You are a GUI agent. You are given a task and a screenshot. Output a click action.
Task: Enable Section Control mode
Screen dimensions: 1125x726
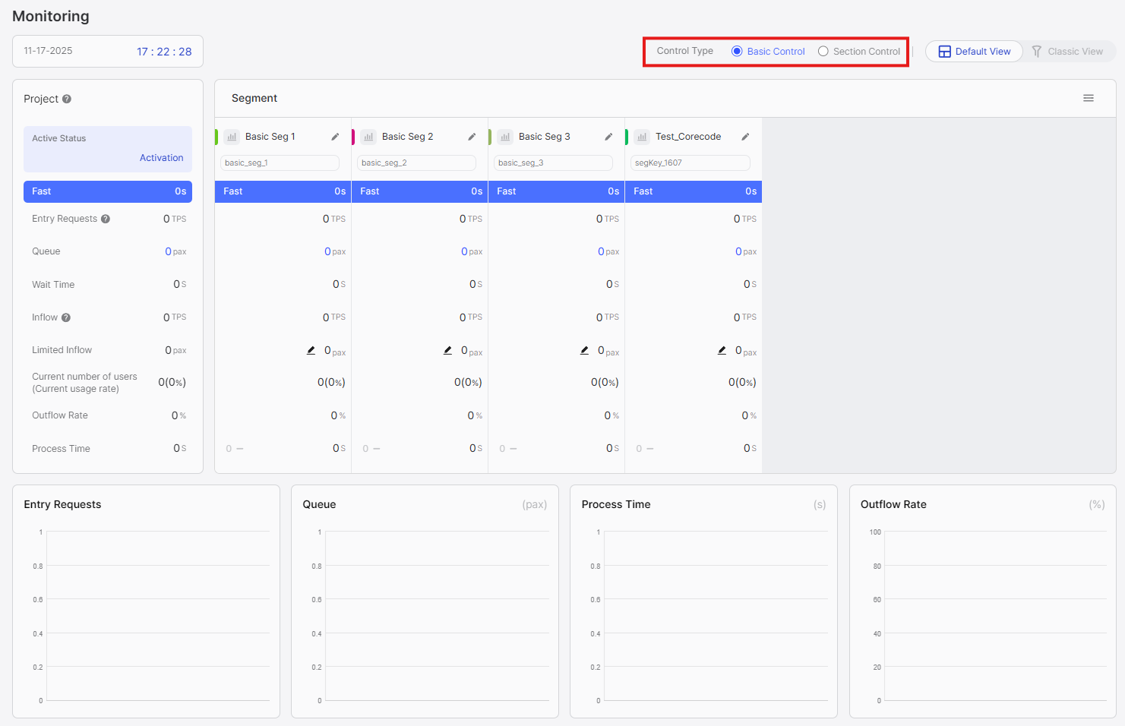823,51
